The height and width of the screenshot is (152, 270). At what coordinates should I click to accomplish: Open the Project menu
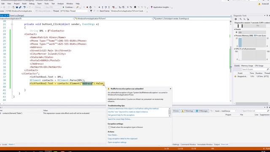[x=17, y=4]
